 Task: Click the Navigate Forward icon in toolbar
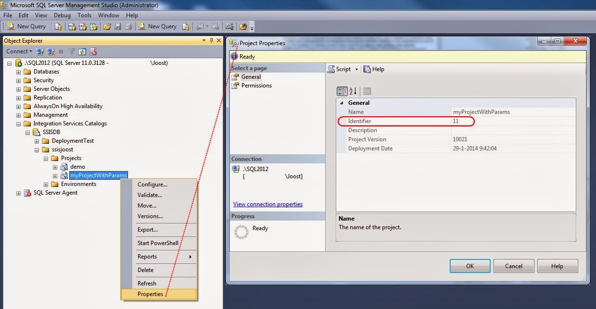[x=215, y=26]
